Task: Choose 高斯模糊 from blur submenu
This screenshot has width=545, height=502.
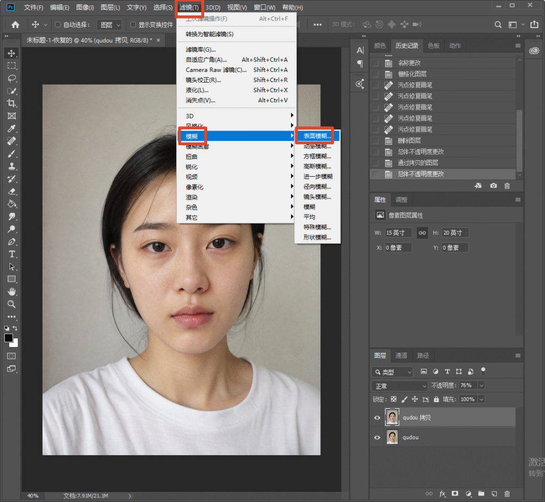Action: [317, 166]
